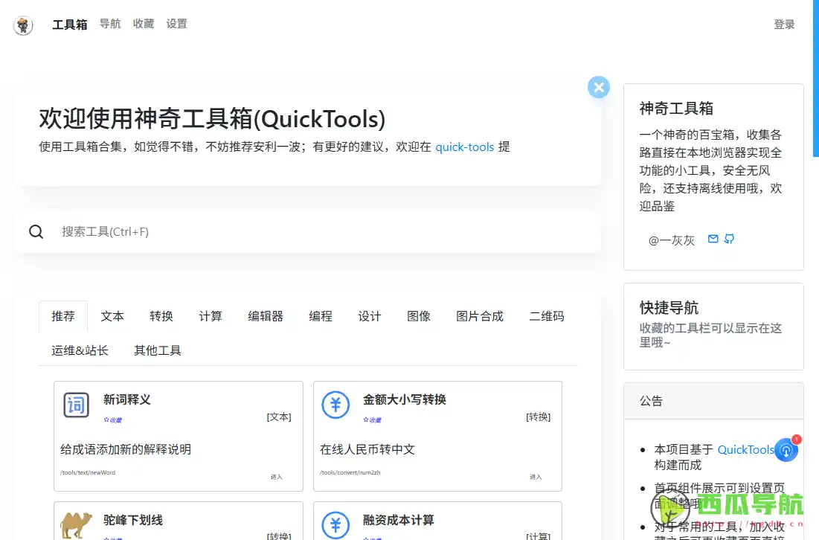Open the 融资成本计算 card title
819x540 pixels.
click(x=399, y=520)
